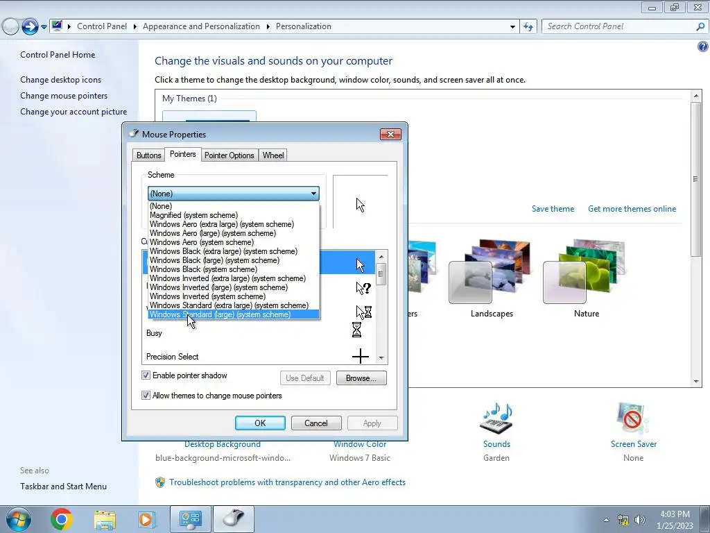The image size is (710, 533).
Task: Click the Mouse Properties taskbar icon
Action: (233, 519)
